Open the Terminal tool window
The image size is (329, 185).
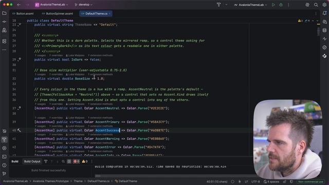4,157
